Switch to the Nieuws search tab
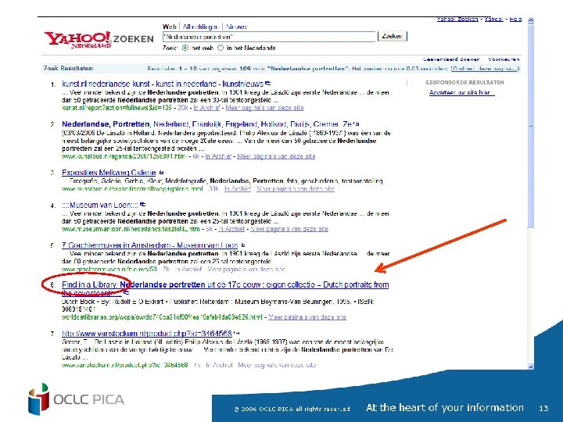 click(236, 27)
